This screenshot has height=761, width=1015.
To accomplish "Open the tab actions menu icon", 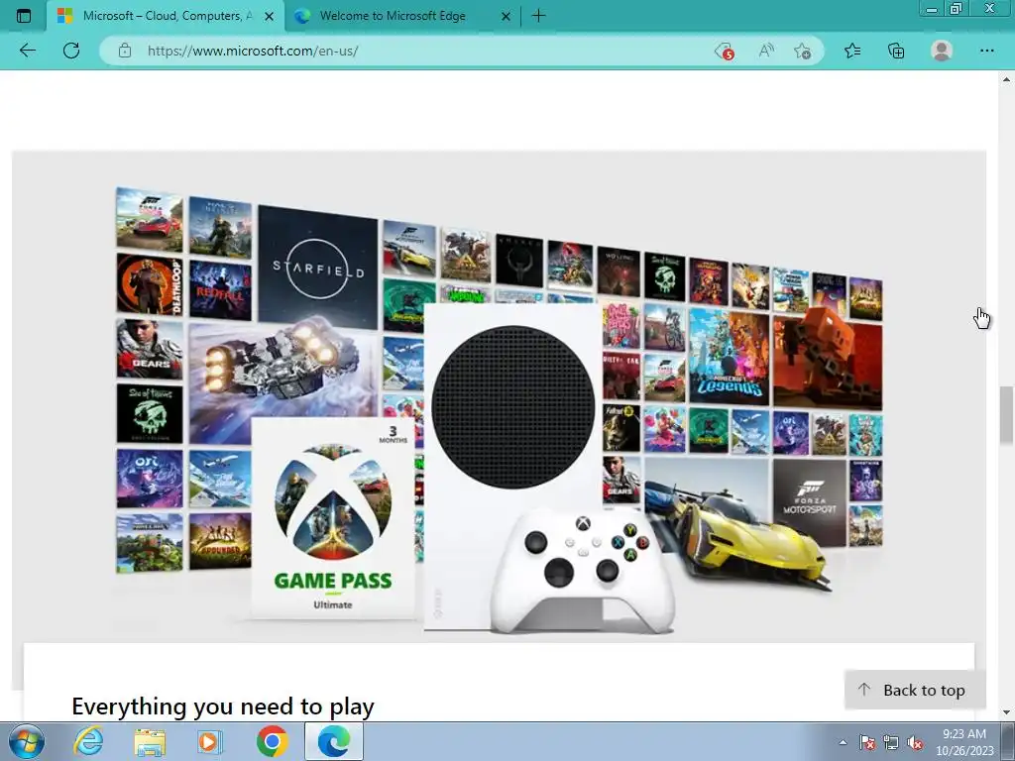I will point(24,16).
